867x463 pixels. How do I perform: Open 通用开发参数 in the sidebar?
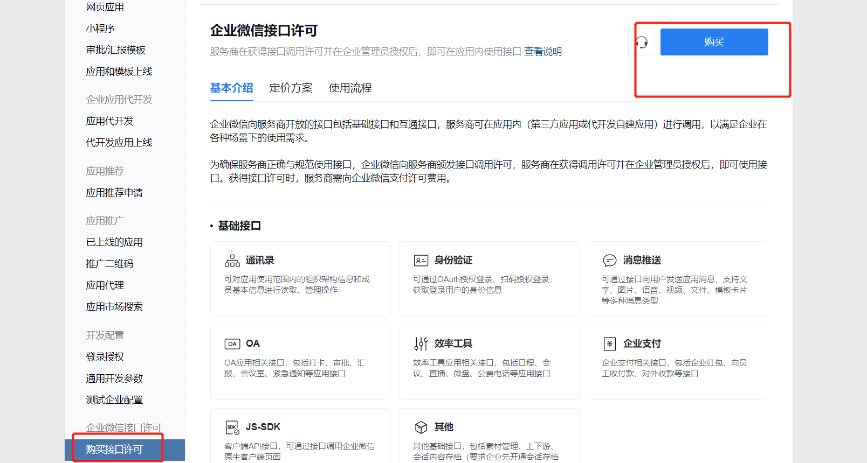(x=115, y=378)
